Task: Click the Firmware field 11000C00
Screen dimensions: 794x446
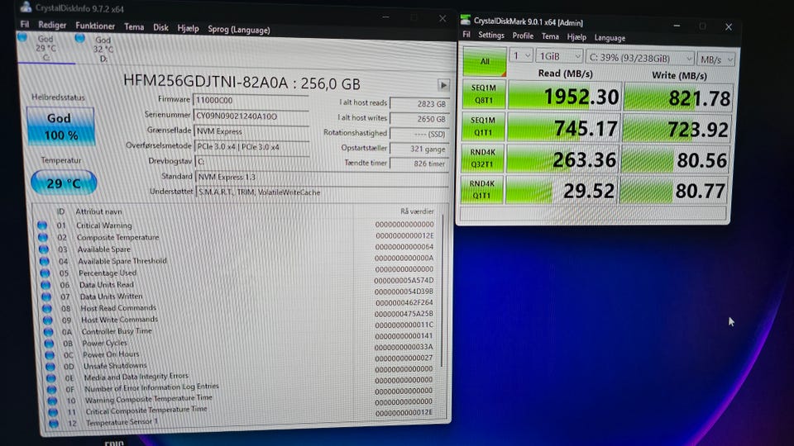Action: [x=251, y=100]
